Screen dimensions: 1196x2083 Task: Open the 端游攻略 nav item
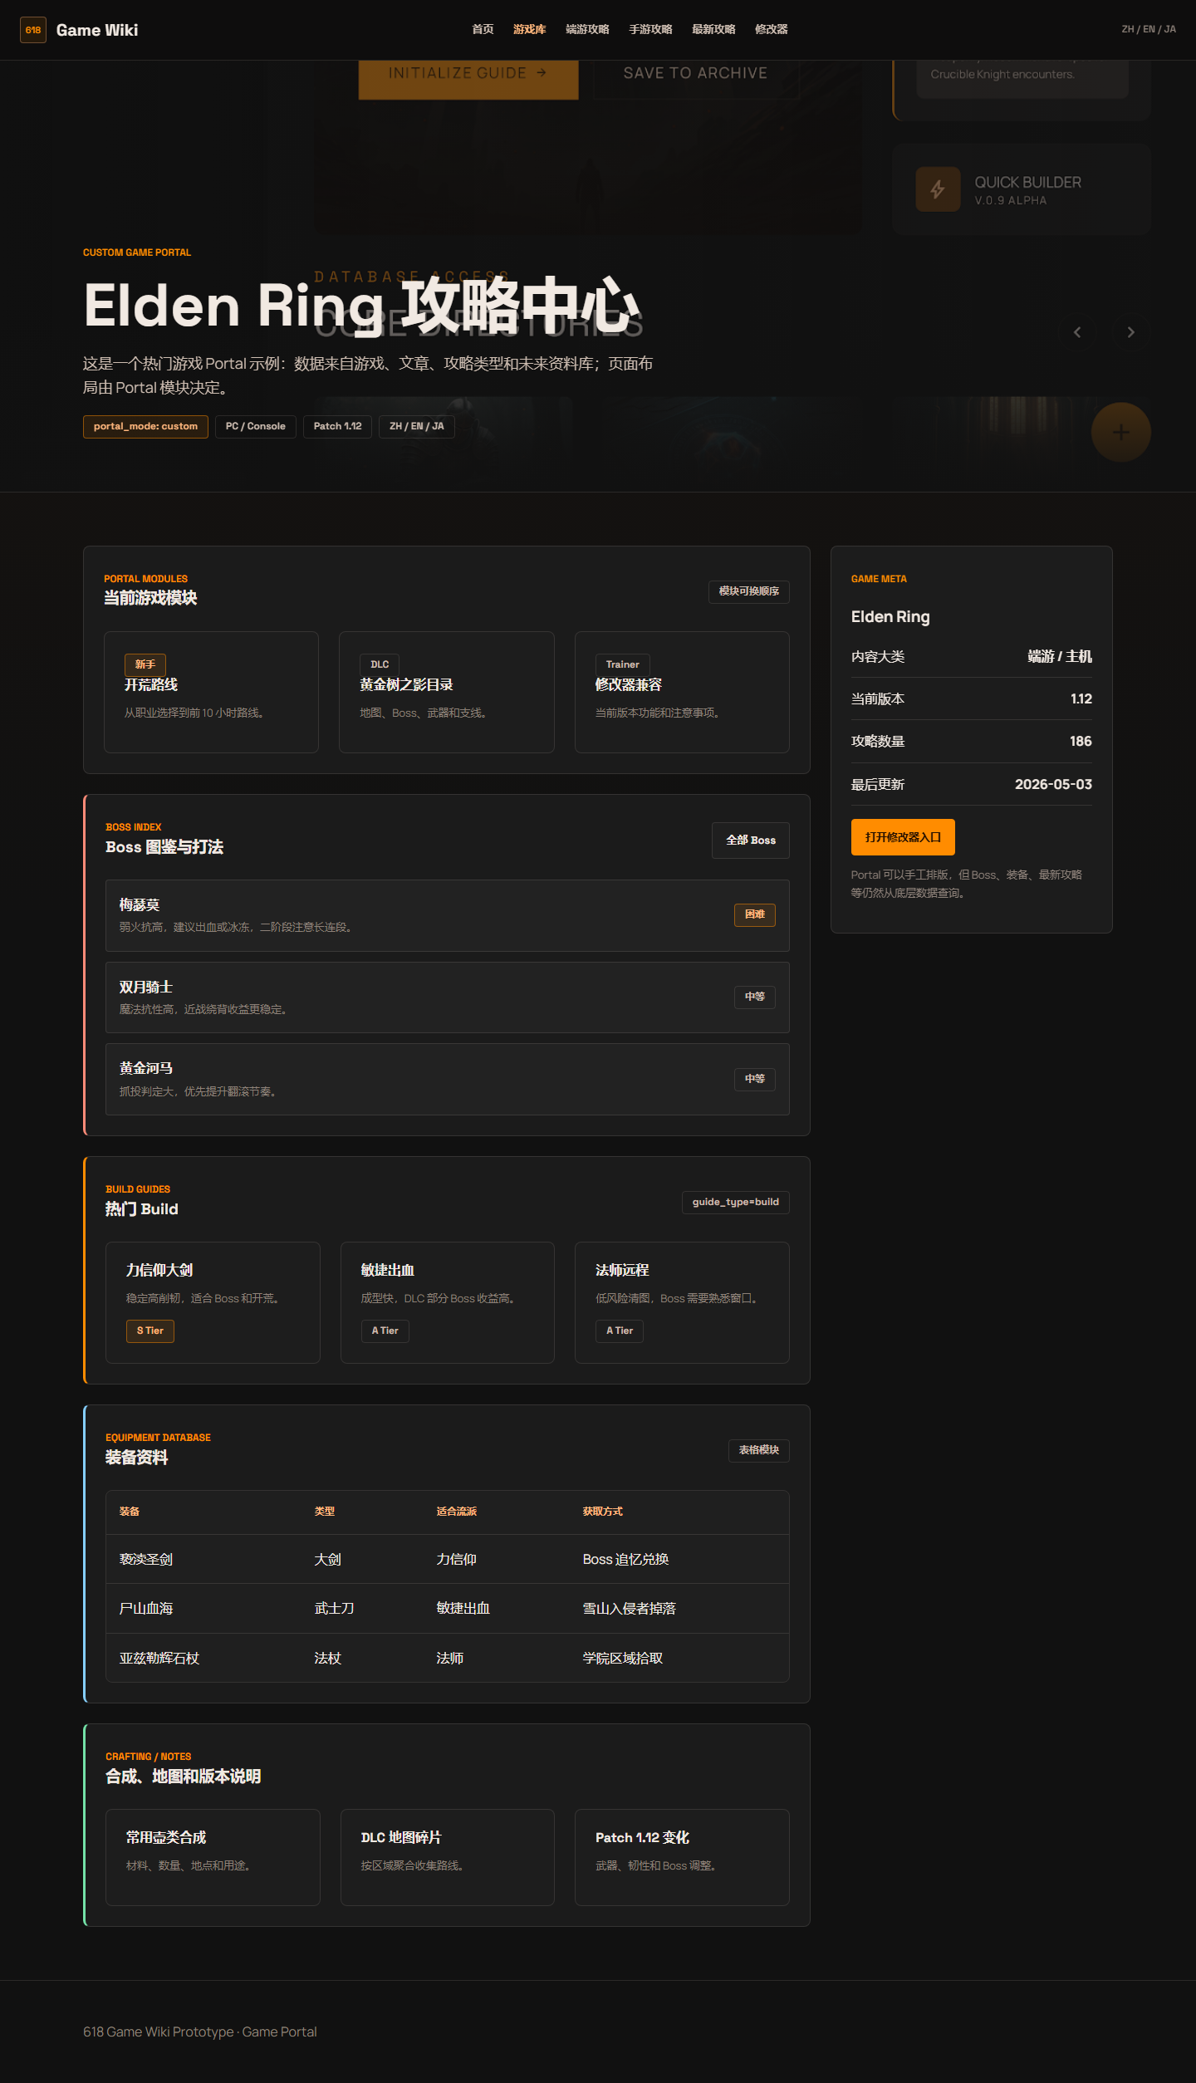(587, 30)
